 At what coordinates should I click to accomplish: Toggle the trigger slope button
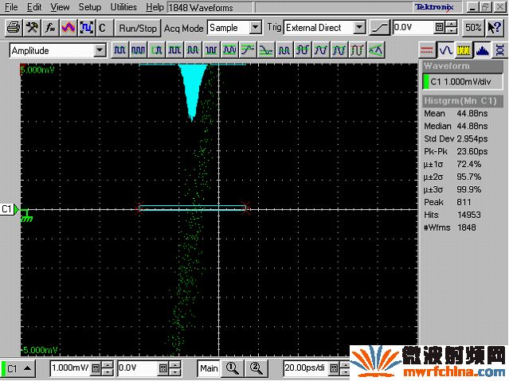(380, 28)
